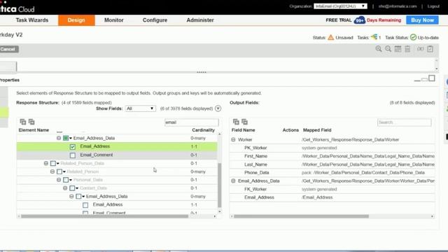The height and width of the screenshot is (252, 448).
Task: Check the unchecked Email_Address_Data checkbox
Action: tap(78, 197)
